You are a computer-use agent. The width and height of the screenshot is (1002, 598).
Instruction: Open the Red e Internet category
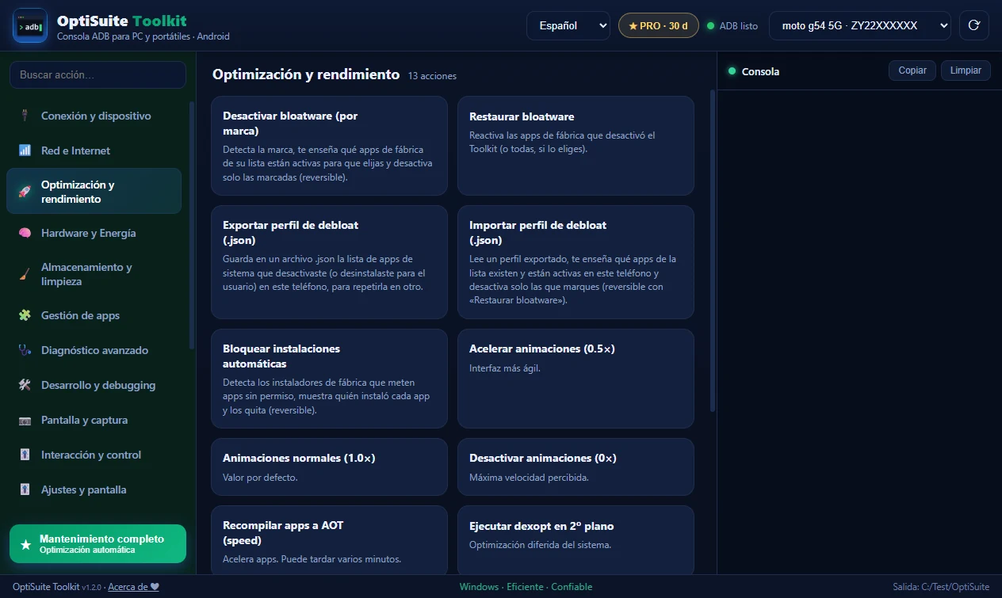94,150
